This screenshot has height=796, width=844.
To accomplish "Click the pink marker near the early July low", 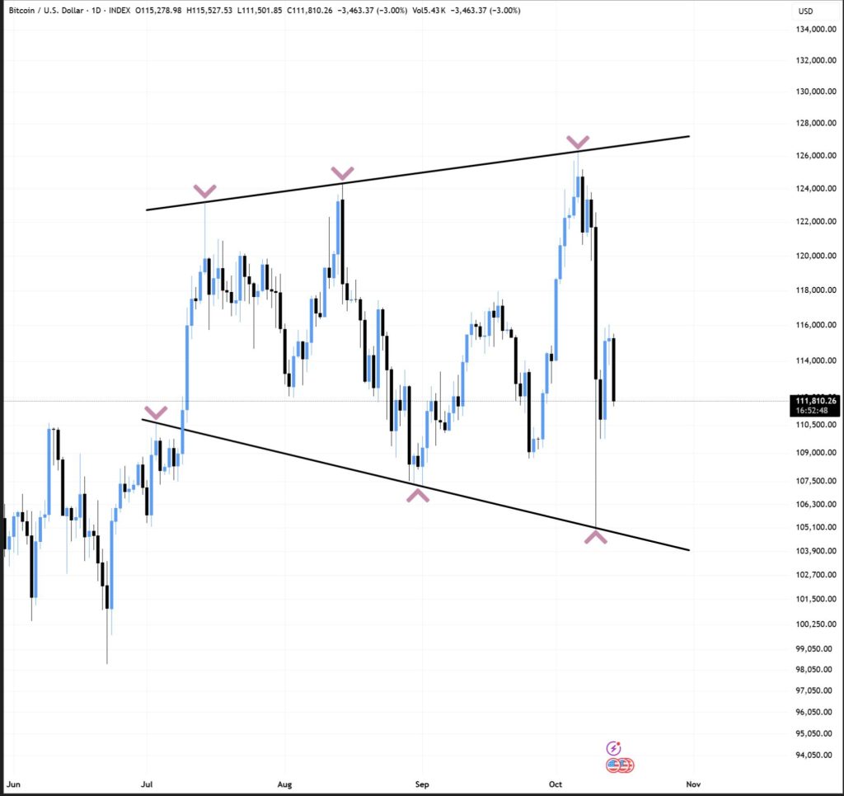I will (157, 411).
